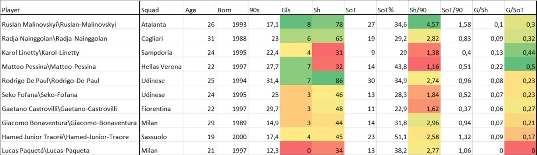Select Lucas Paquetá player cell
The image size is (537, 155).
(70, 151)
